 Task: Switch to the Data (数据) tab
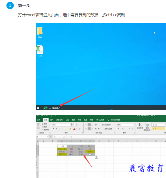(73, 120)
